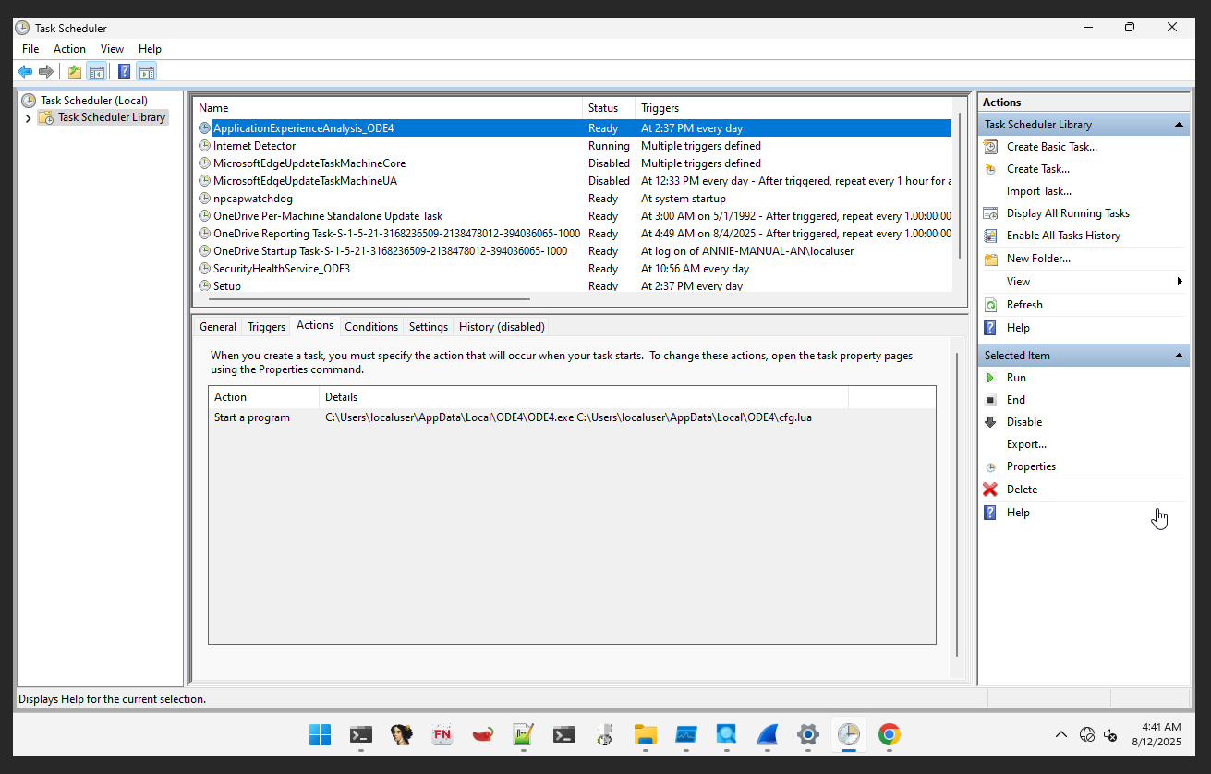Open the Conditions tab
The height and width of the screenshot is (774, 1211).
click(x=370, y=327)
